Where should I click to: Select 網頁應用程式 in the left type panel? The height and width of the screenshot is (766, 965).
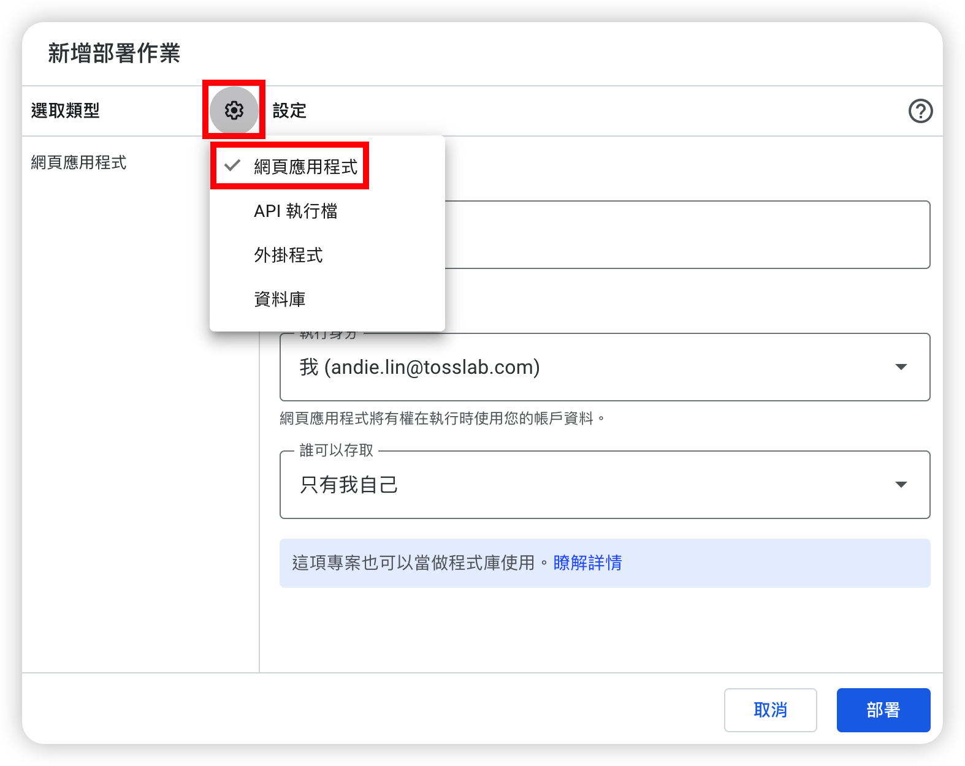coord(78,162)
